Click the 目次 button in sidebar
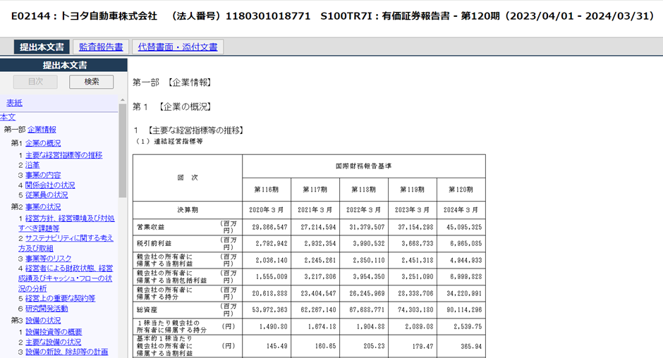Image resolution: width=663 pixels, height=358 pixels. [x=35, y=82]
